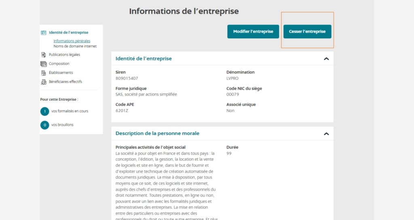This screenshot has width=414, height=220.
Task: Click the Établissements building icon
Action: click(44, 73)
